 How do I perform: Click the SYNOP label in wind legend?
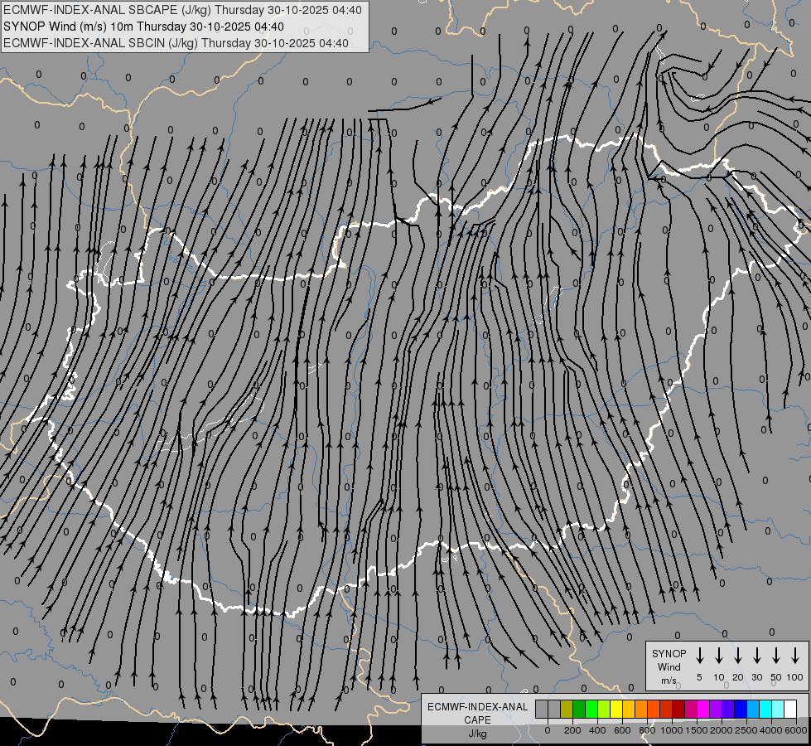669,653
